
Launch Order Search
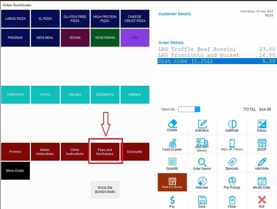tap(202, 164)
